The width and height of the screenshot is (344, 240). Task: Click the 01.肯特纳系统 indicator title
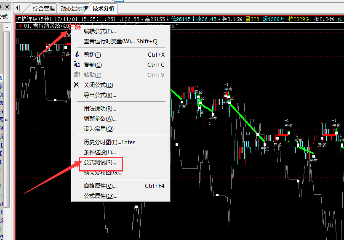46,26
